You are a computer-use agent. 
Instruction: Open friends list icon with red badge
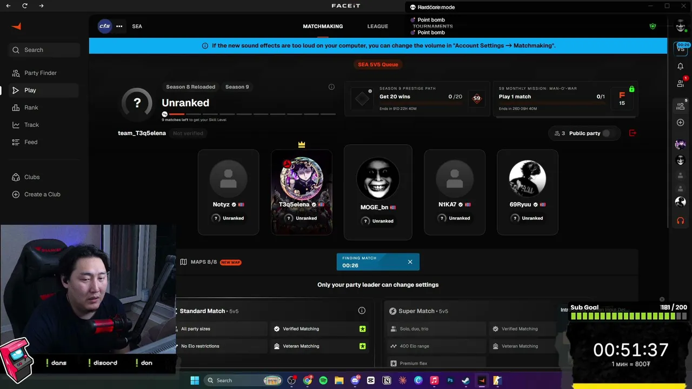(x=680, y=83)
